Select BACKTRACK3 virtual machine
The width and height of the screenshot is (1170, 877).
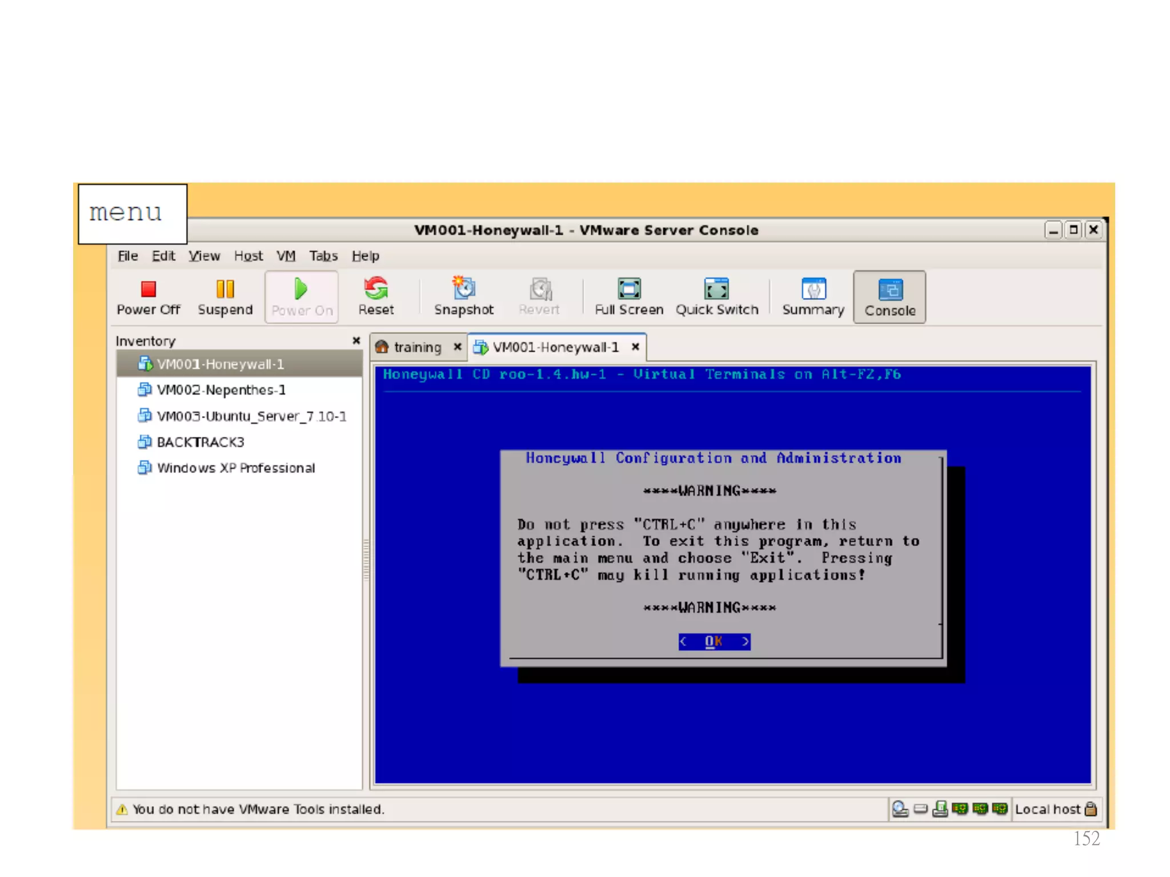(x=200, y=442)
